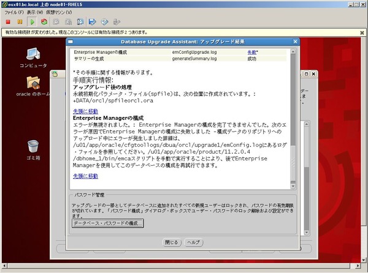Maximize the background installer window
The width and height of the screenshot is (368, 273).
pyautogui.click(x=306, y=74)
